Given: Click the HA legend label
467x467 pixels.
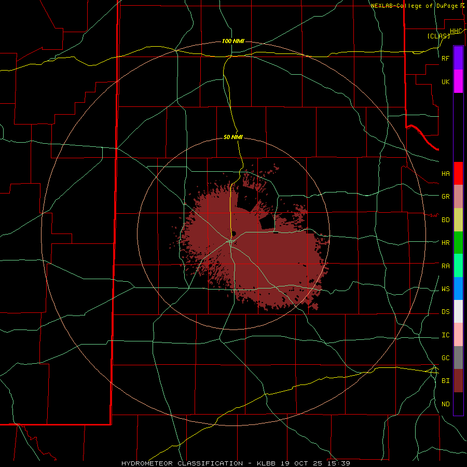Looking at the screenshot, I should coord(446,174).
